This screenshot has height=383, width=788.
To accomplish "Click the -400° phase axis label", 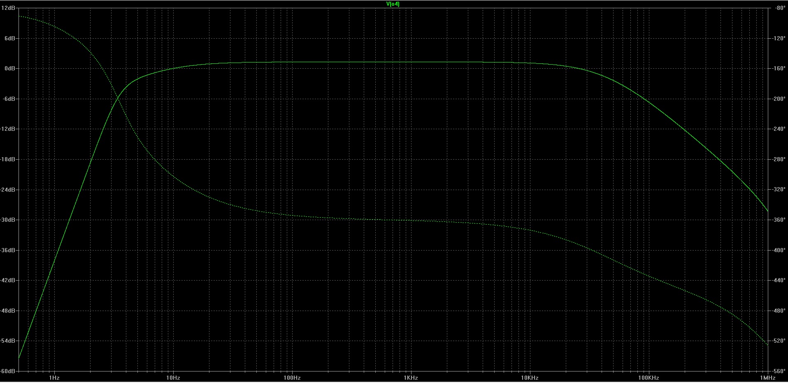I will [779, 250].
